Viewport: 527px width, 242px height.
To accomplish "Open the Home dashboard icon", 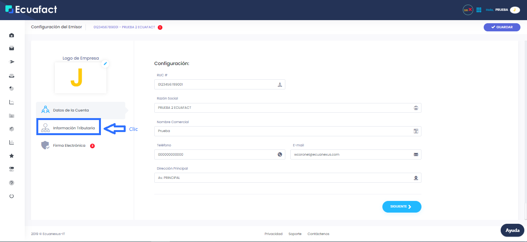I will 11,35.
